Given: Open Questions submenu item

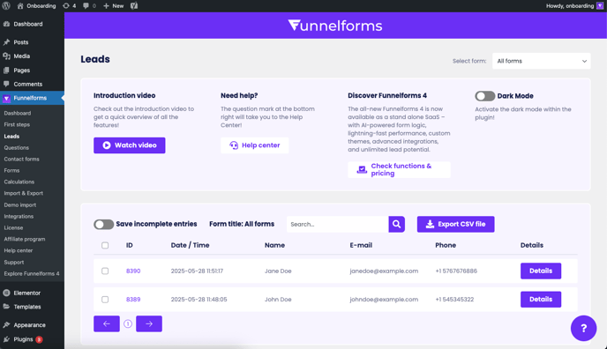Looking at the screenshot, I should click(x=16, y=148).
